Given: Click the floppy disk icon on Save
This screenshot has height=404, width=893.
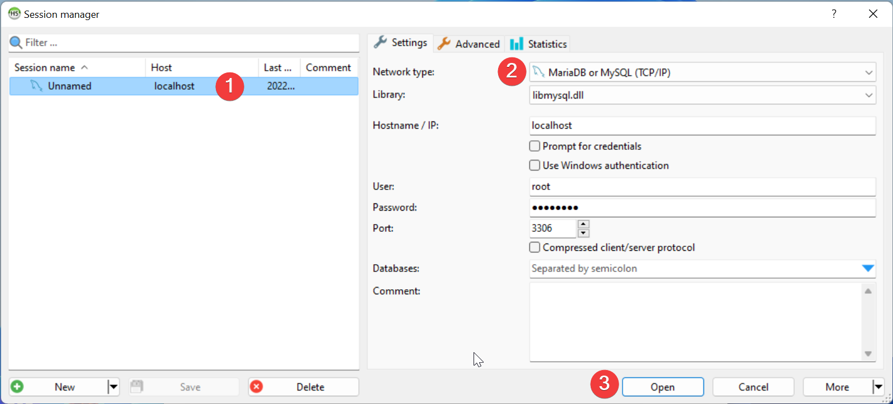Looking at the screenshot, I should coord(137,386).
